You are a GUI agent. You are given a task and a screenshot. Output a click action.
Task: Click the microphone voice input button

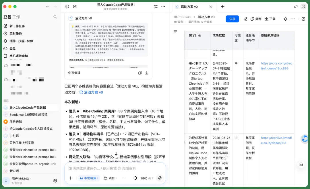[160, 178]
